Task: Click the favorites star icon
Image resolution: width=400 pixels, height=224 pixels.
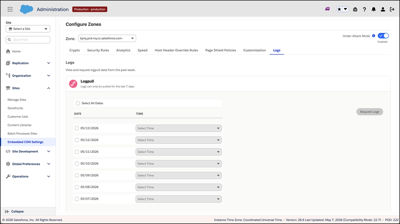Action: click(x=339, y=9)
